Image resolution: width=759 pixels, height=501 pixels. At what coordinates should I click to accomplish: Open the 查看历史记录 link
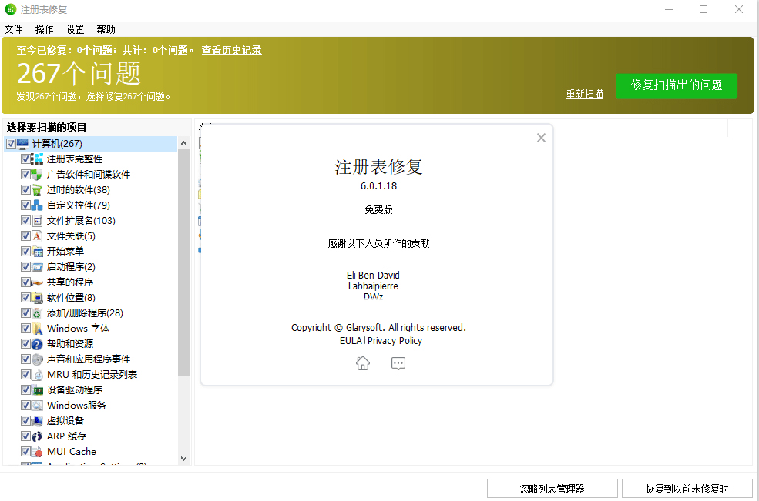point(231,50)
